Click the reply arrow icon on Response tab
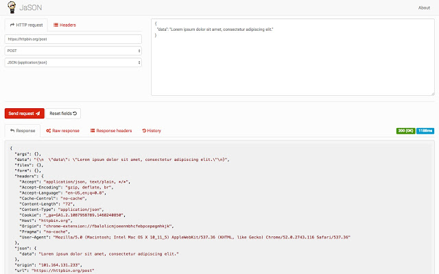439x274 pixels. pyautogui.click(x=12, y=131)
